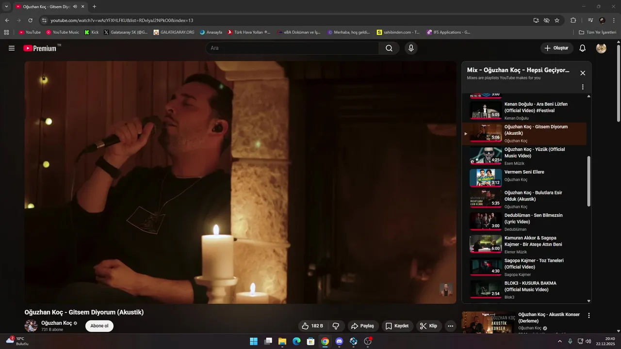Open Oğuzhan Koç channel avatar

point(31,326)
